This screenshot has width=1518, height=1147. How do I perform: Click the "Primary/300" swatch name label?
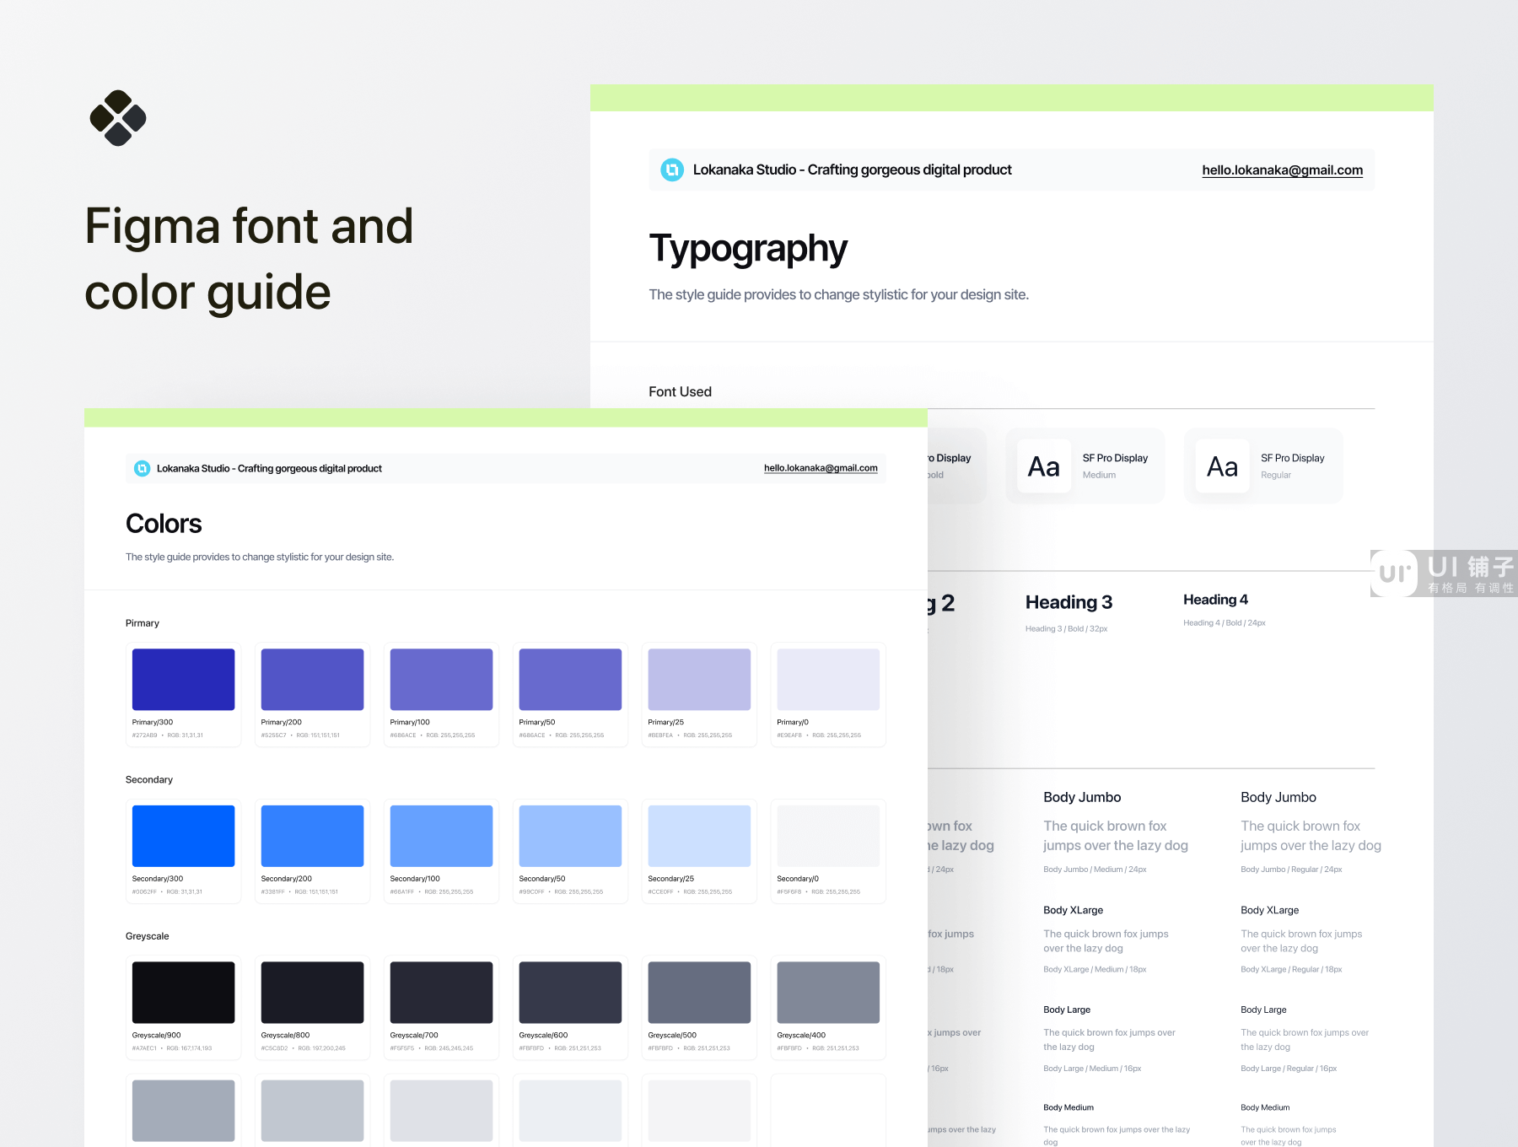click(x=153, y=722)
